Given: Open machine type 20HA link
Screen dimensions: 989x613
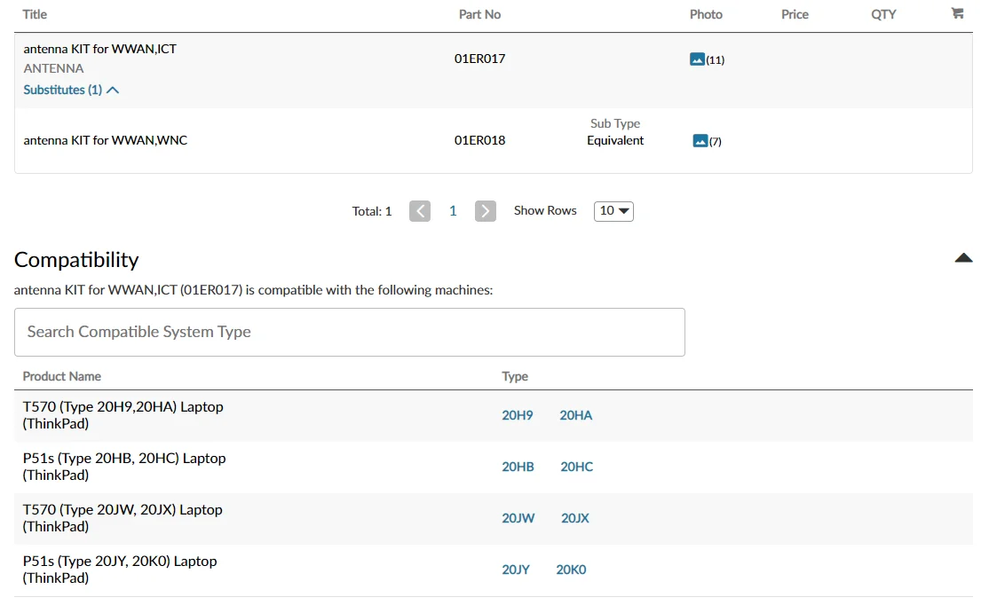Looking at the screenshot, I should (576, 415).
